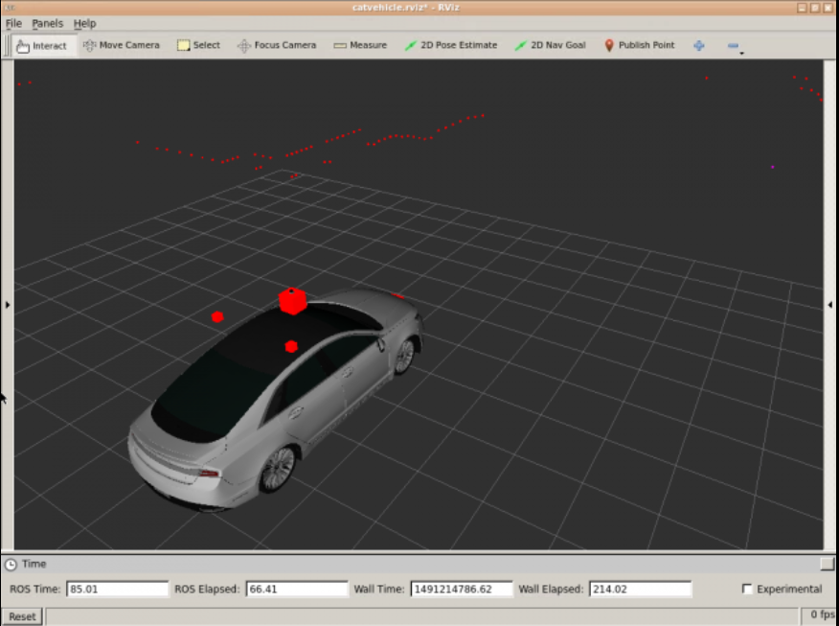Click the ROS Time field
Screen dimensions: 839x626
pyautogui.click(x=117, y=589)
